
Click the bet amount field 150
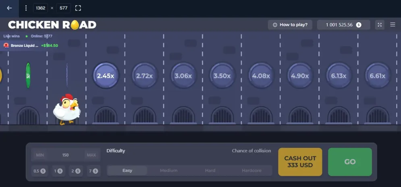(x=65, y=155)
